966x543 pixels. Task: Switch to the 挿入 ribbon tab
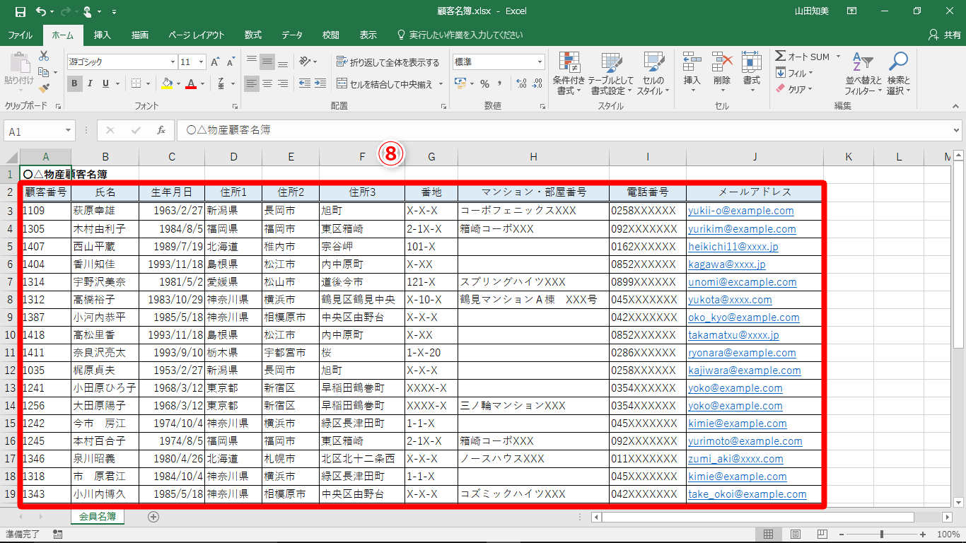tap(103, 35)
